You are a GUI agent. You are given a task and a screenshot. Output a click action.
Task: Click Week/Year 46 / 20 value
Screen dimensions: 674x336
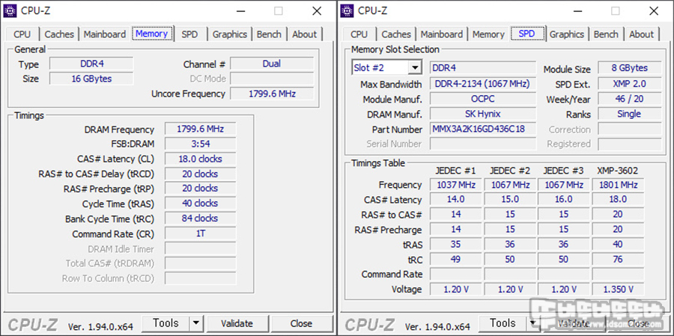click(x=630, y=99)
